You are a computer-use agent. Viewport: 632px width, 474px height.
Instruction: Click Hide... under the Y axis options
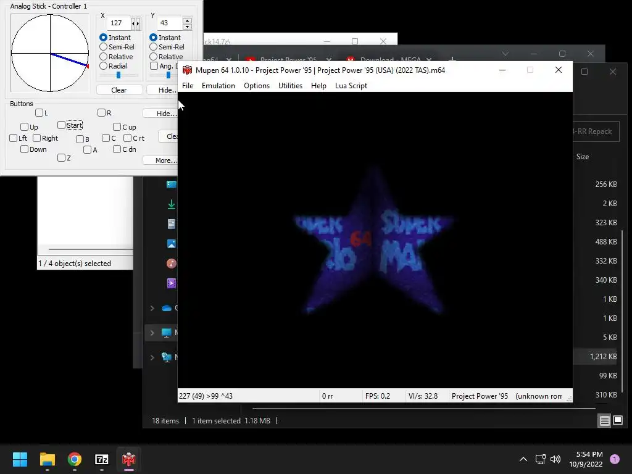162,90
